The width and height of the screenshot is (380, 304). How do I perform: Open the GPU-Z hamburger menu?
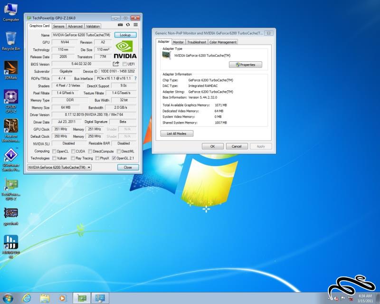[136, 25]
